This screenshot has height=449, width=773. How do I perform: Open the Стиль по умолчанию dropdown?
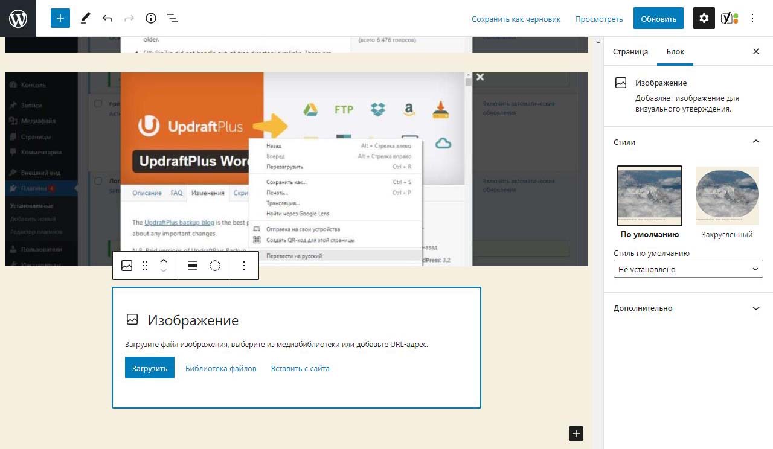click(x=688, y=269)
